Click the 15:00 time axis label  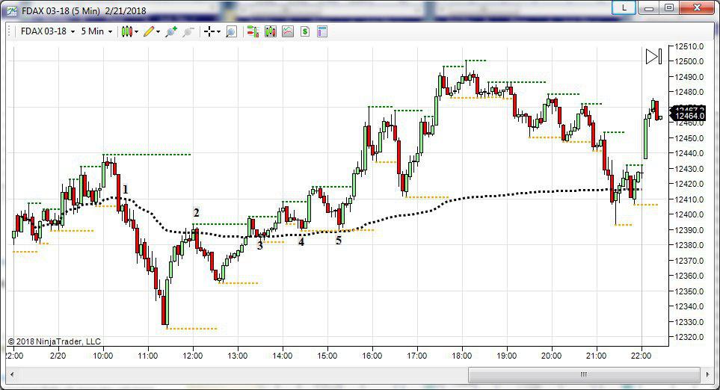click(x=327, y=356)
